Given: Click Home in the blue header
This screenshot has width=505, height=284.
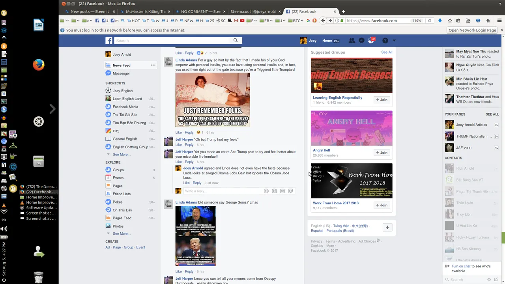Looking at the screenshot, I should click(x=327, y=41).
